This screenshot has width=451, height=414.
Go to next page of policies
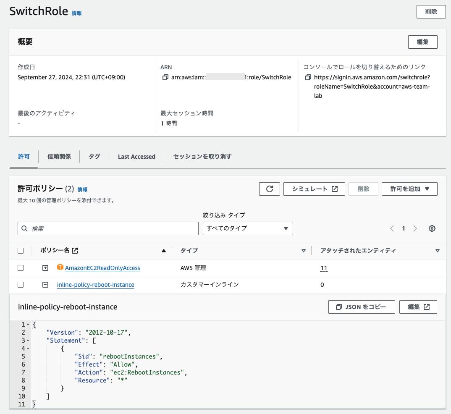tap(415, 228)
